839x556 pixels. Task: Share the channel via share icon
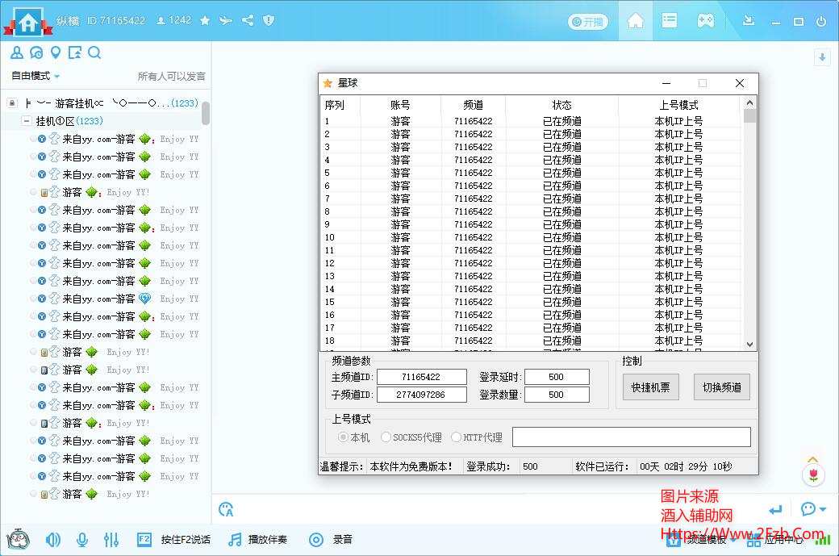tap(247, 20)
